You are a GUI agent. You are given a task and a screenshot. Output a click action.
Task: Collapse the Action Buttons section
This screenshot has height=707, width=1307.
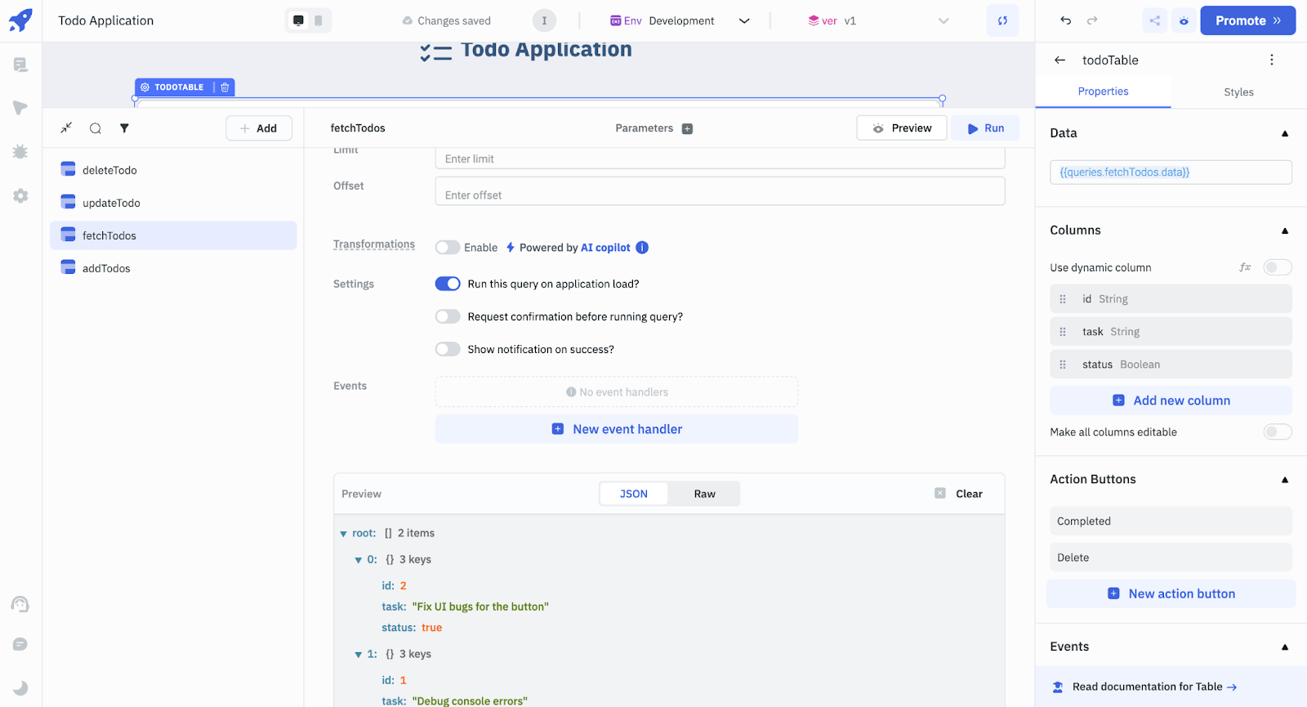1285,480
